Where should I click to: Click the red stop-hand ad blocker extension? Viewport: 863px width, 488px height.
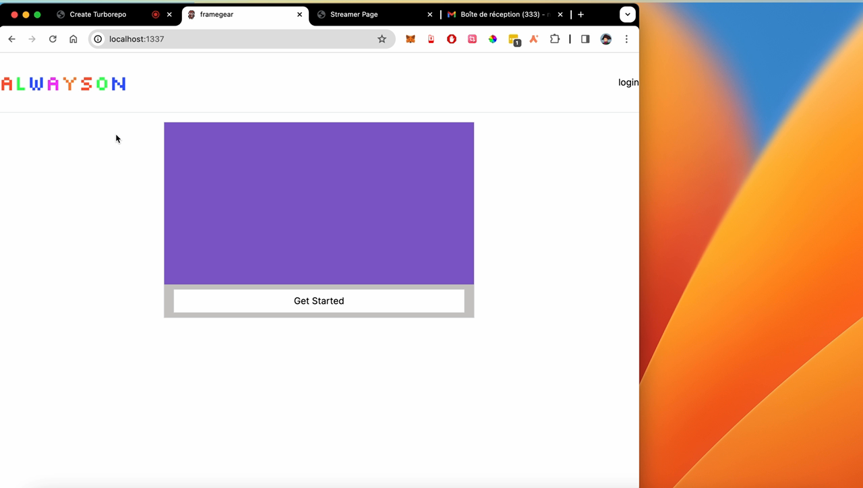point(452,39)
